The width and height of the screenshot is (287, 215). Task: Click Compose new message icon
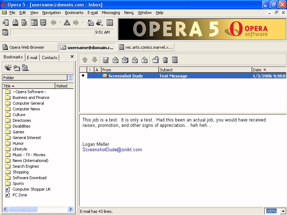tap(105, 60)
